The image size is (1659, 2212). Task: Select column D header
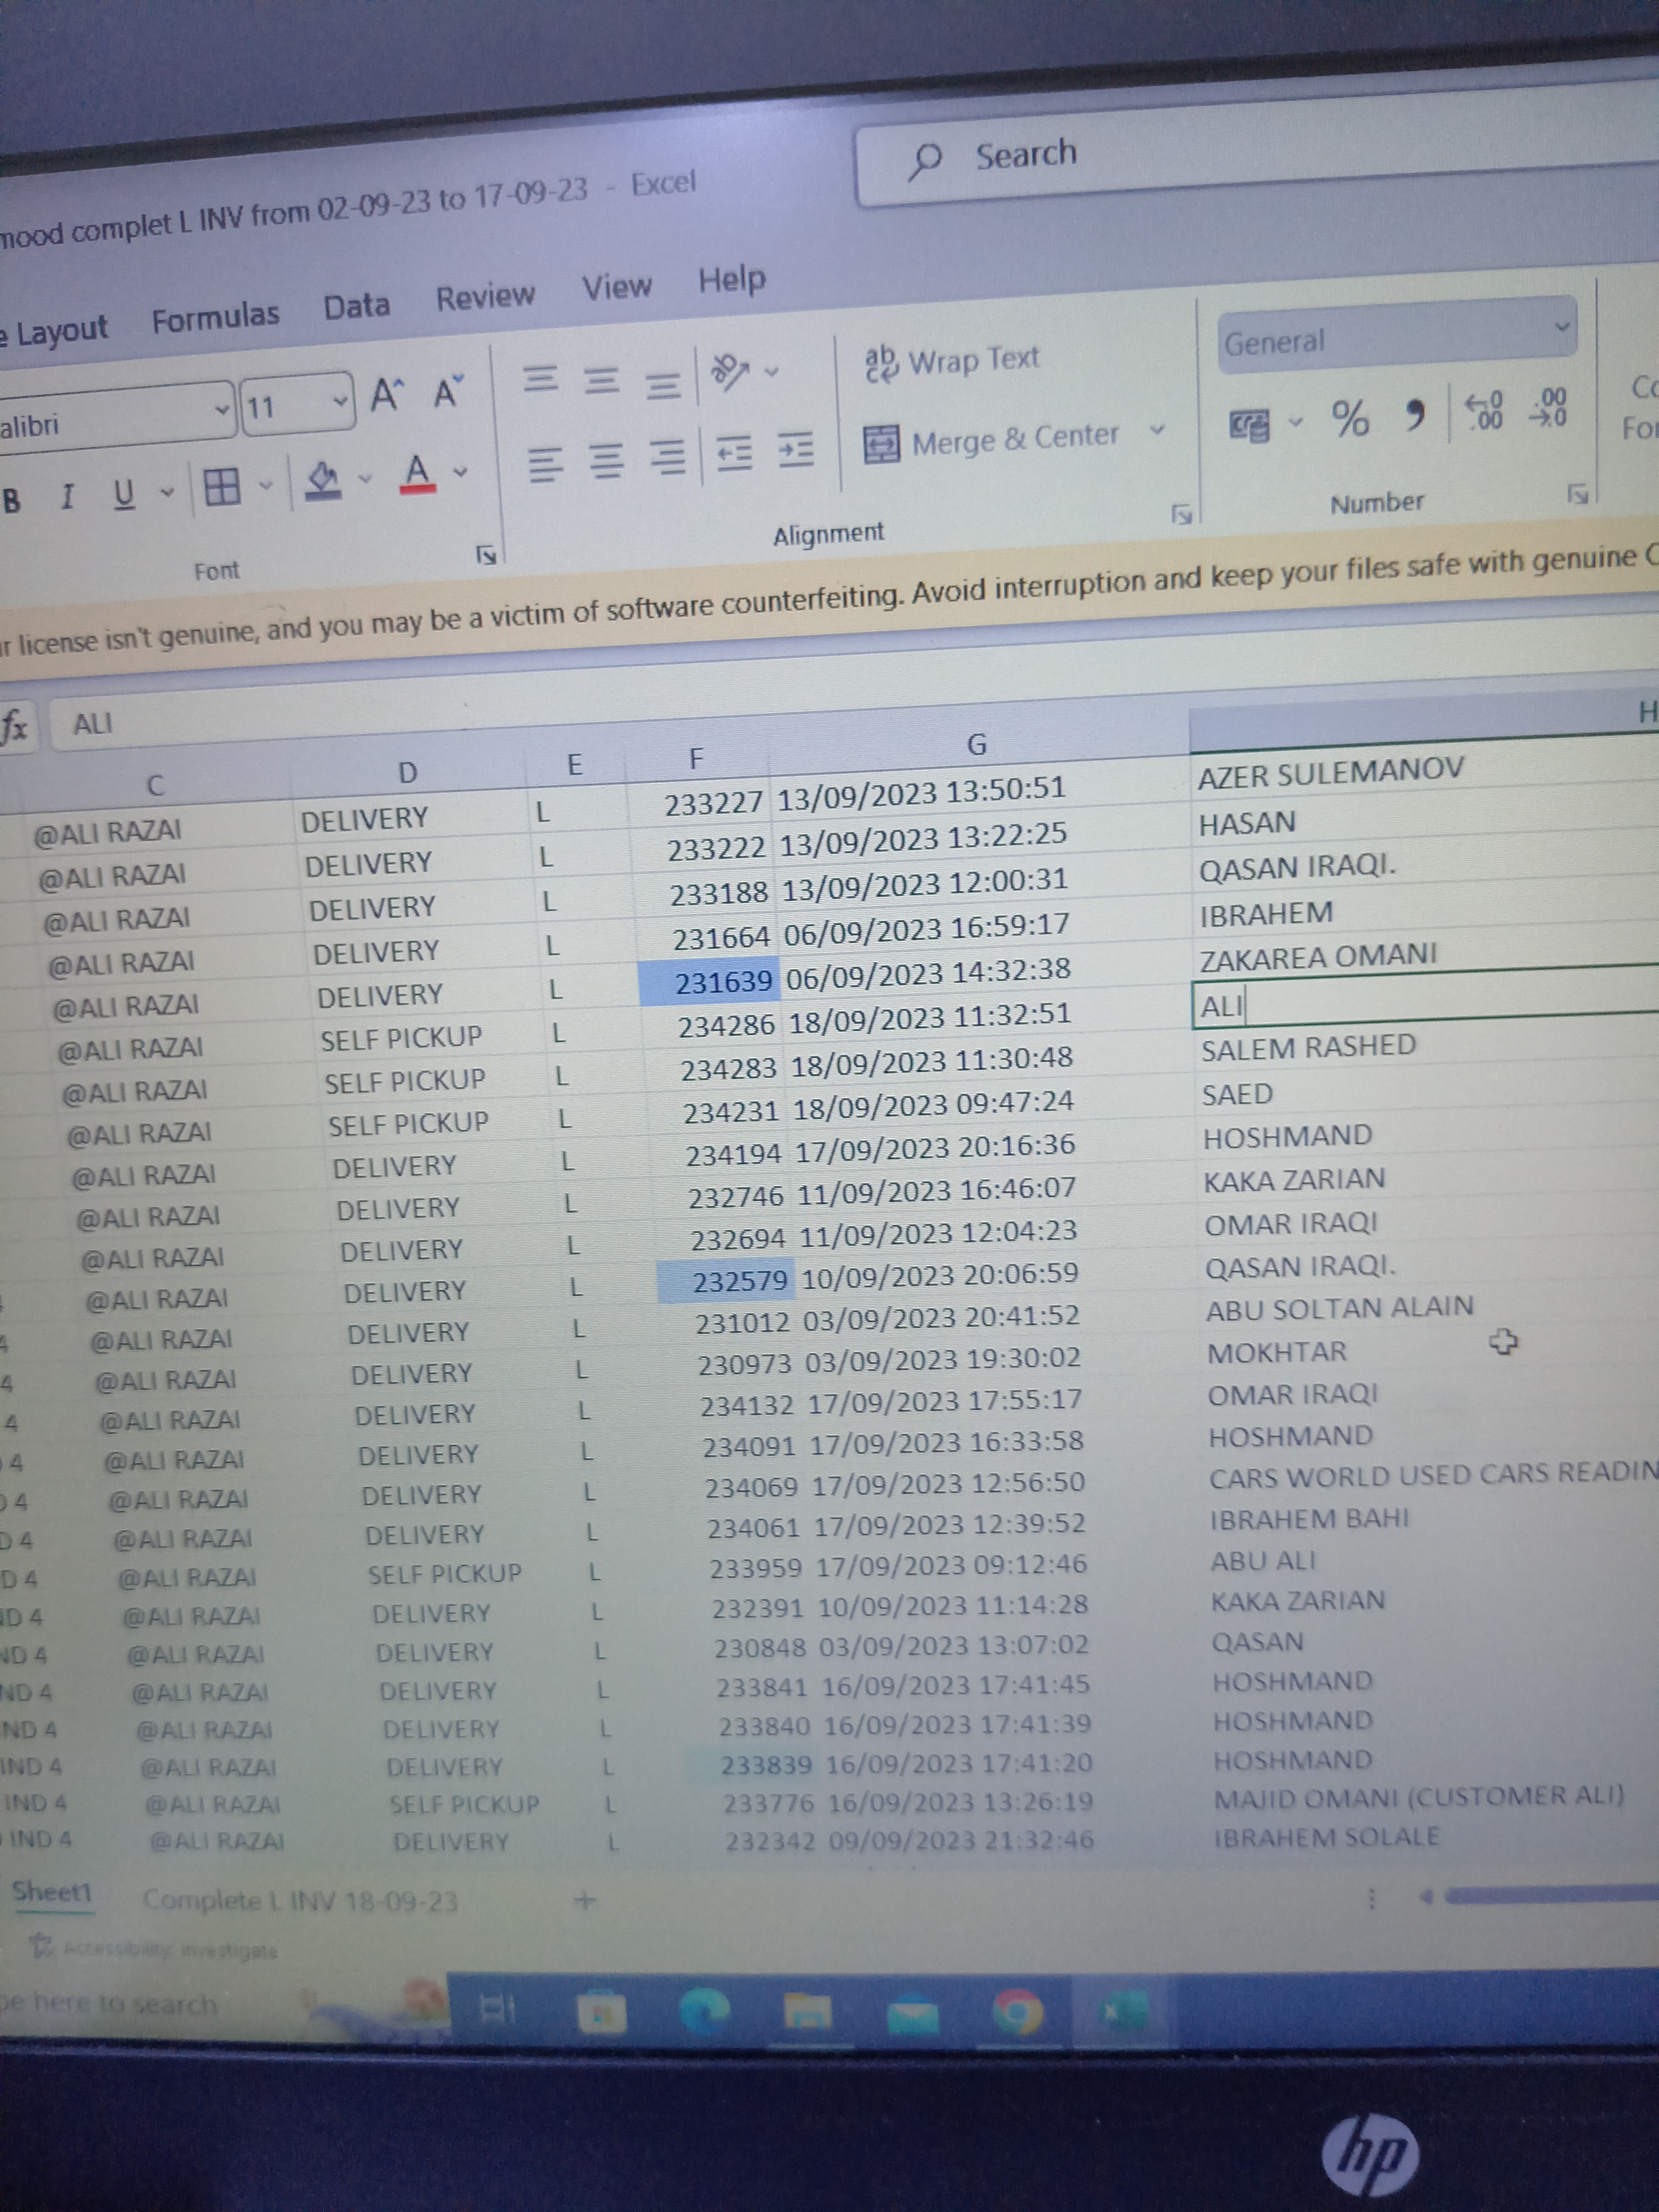[x=407, y=772]
